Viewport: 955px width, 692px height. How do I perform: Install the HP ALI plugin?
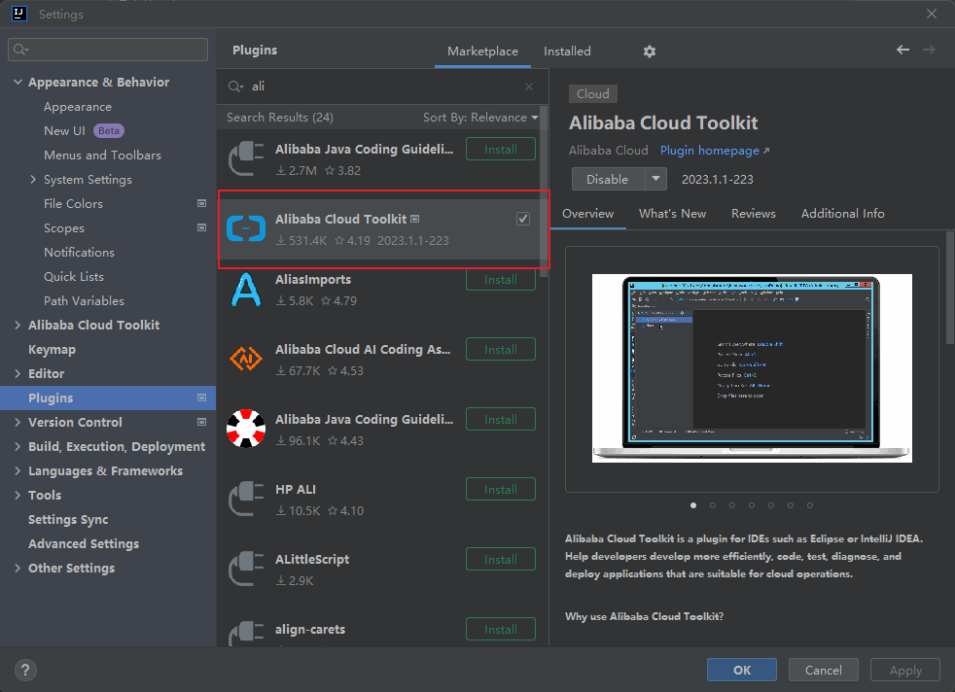point(501,489)
